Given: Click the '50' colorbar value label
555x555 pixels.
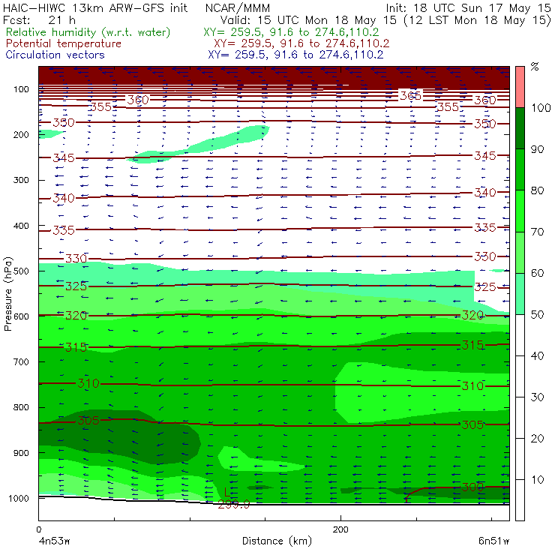Looking at the screenshot, I should tap(537, 315).
